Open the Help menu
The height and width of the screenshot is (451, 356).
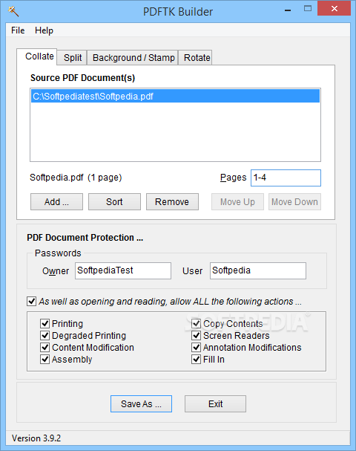[44, 30]
